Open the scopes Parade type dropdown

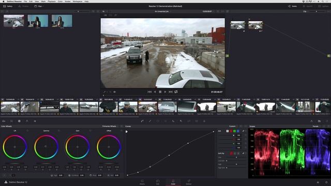click(317, 126)
